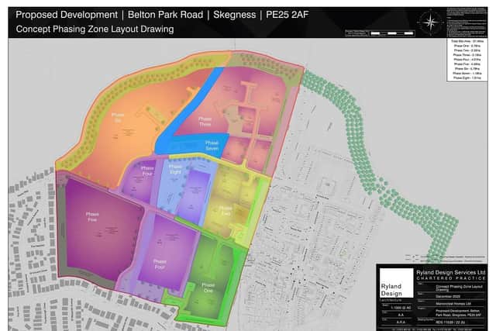Click the Ryland Design logo box
This screenshot has height=331, width=496.
pos(396,283)
